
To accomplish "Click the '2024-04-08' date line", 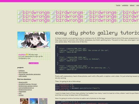I will [68, 52].
